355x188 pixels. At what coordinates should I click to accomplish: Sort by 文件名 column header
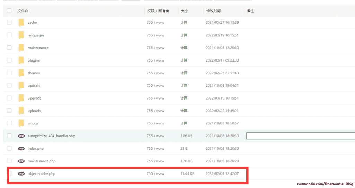point(23,11)
